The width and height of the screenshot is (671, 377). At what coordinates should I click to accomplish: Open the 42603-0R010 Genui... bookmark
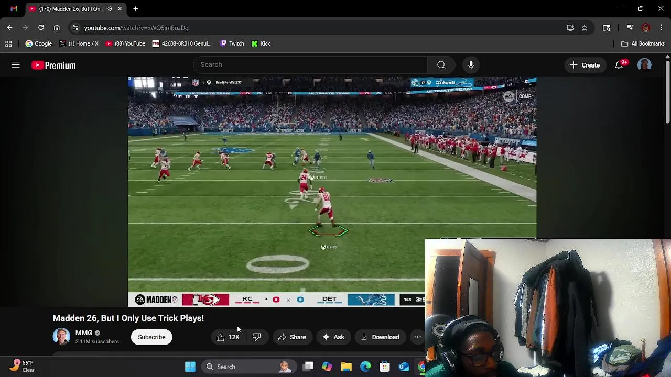click(182, 43)
